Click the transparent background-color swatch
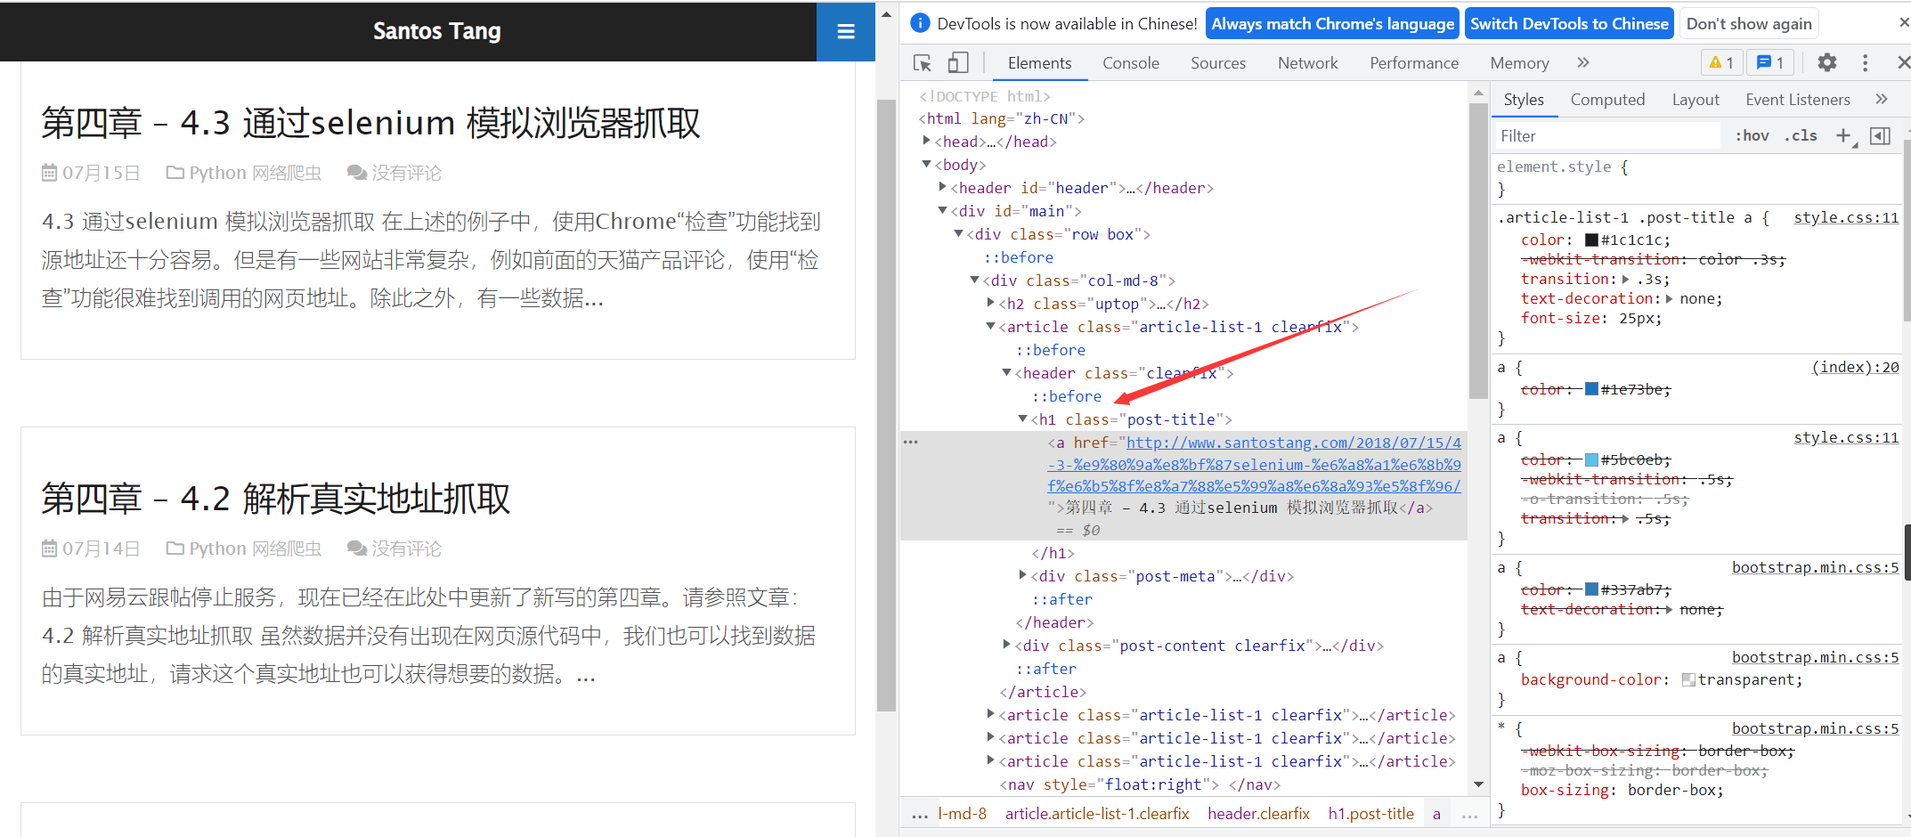This screenshot has height=837, width=1911. tap(1687, 679)
